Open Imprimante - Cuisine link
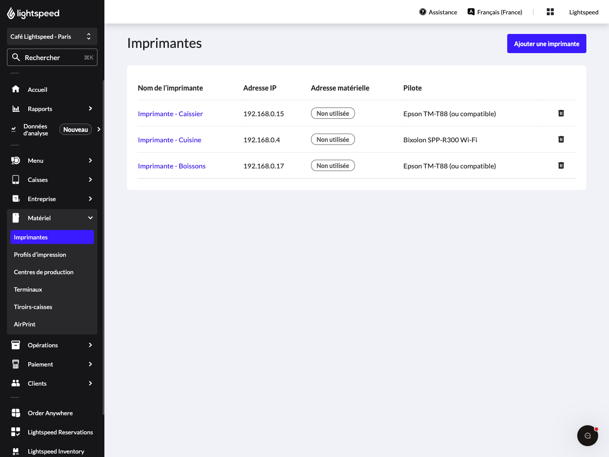This screenshot has width=609, height=457. click(x=170, y=140)
